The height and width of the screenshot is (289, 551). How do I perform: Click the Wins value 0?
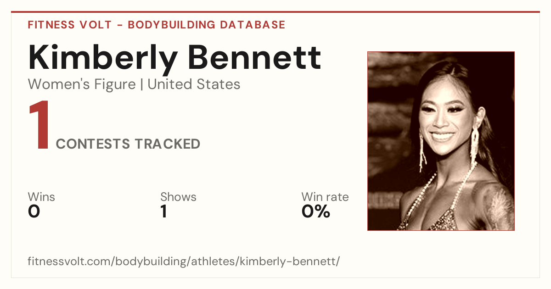tap(34, 211)
